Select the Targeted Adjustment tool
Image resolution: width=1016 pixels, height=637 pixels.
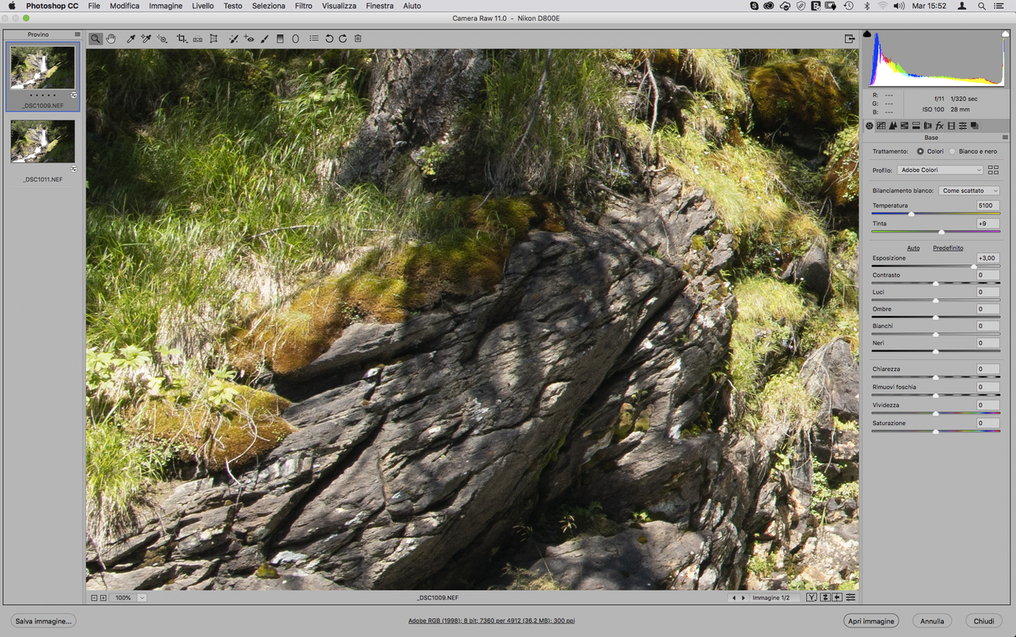pyautogui.click(x=162, y=38)
